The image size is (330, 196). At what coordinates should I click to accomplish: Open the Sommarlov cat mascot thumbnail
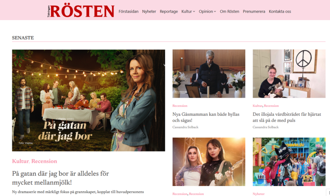(289, 162)
